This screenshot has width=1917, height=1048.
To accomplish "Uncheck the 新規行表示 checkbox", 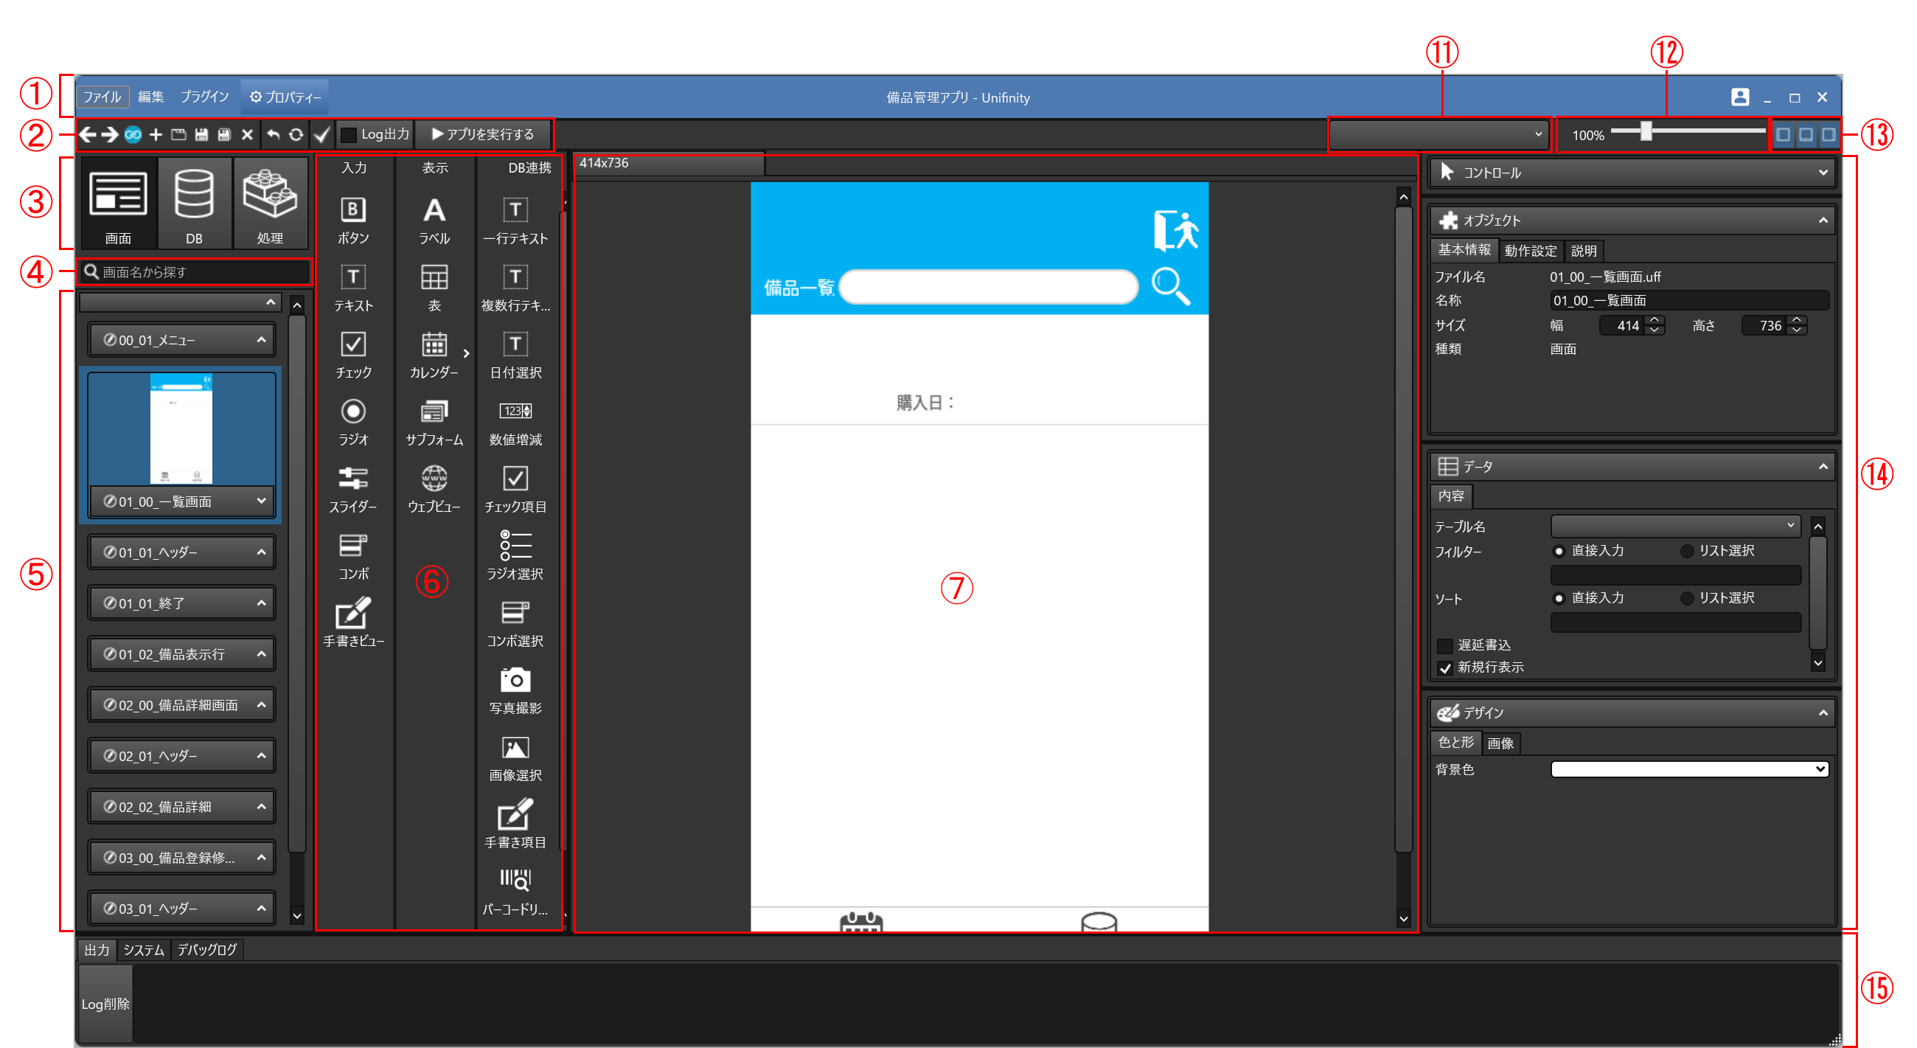I will coord(1445,667).
